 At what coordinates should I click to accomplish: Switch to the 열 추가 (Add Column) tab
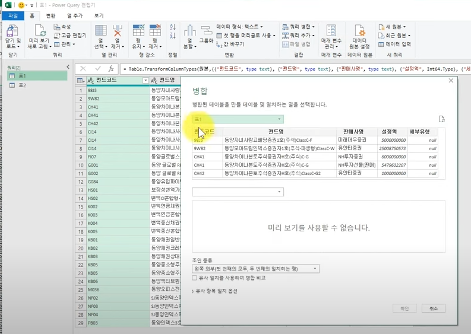75,15
